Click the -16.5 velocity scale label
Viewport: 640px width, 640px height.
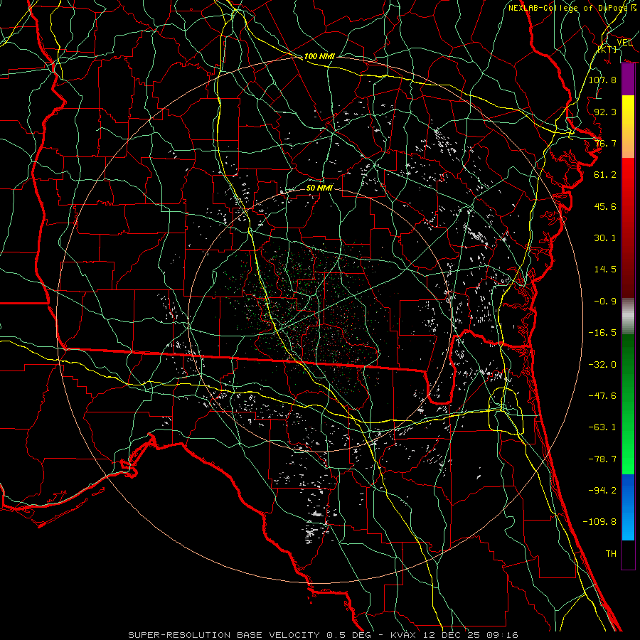pyautogui.click(x=602, y=333)
